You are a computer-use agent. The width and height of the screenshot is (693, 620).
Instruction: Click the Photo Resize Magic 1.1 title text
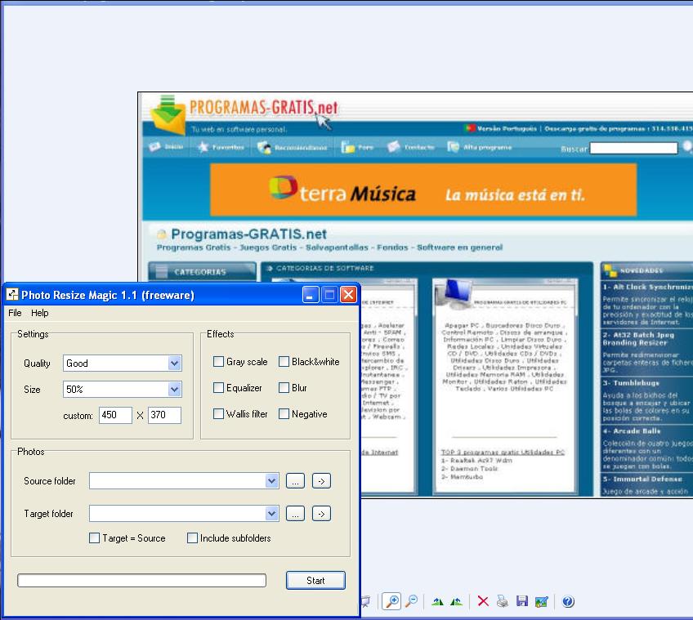[108, 295]
